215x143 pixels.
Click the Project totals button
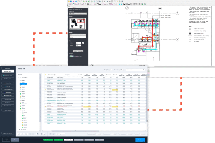pyautogui.click(x=61, y=134)
